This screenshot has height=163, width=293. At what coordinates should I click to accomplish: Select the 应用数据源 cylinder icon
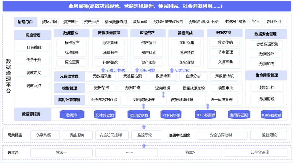point(239,114)
